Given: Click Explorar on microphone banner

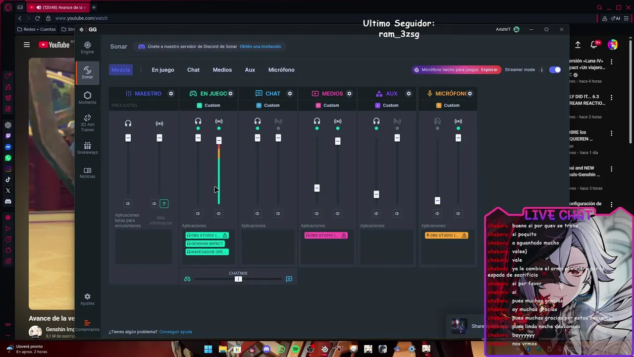Looking at the screenshot, I should click(489, 70).
